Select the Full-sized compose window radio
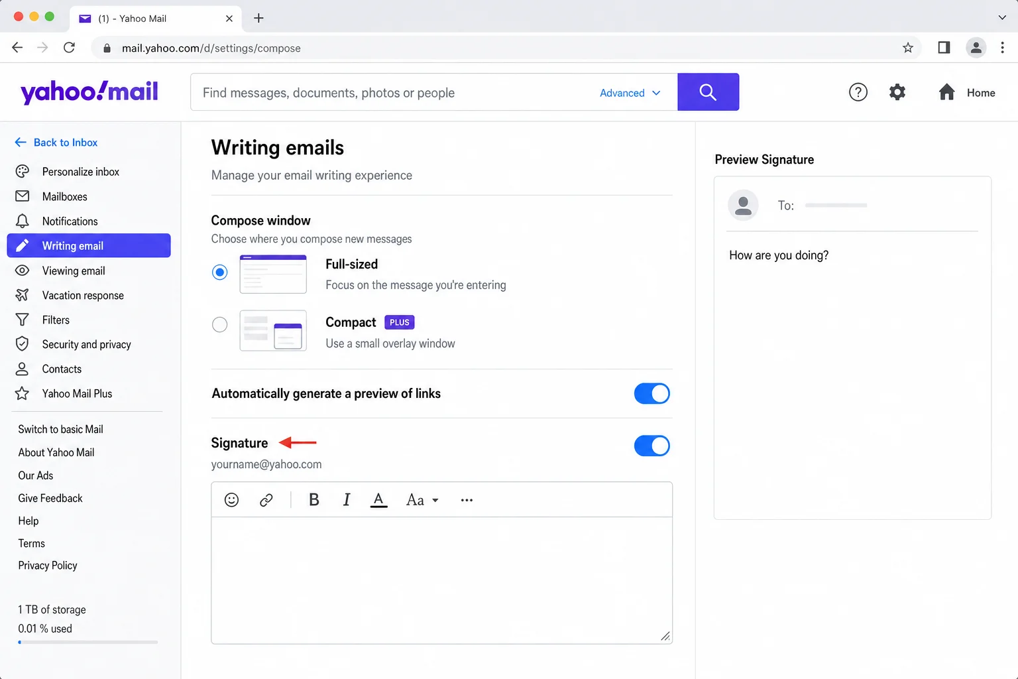This screenshot has height=679, width=1018. pyautogui.click(x=219, y=273)
